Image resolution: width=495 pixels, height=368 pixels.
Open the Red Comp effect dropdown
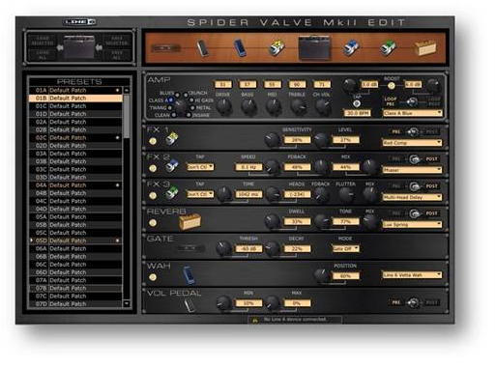tap(413, 143)
